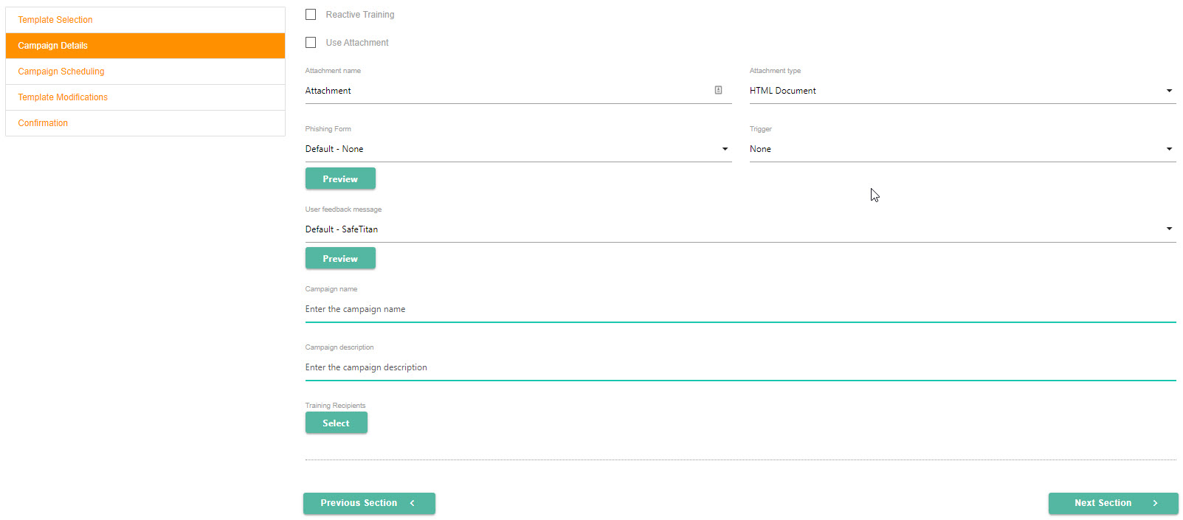Click the Campaign name input field
This screenshot has width=1183, height=520.
click(740, 309)
